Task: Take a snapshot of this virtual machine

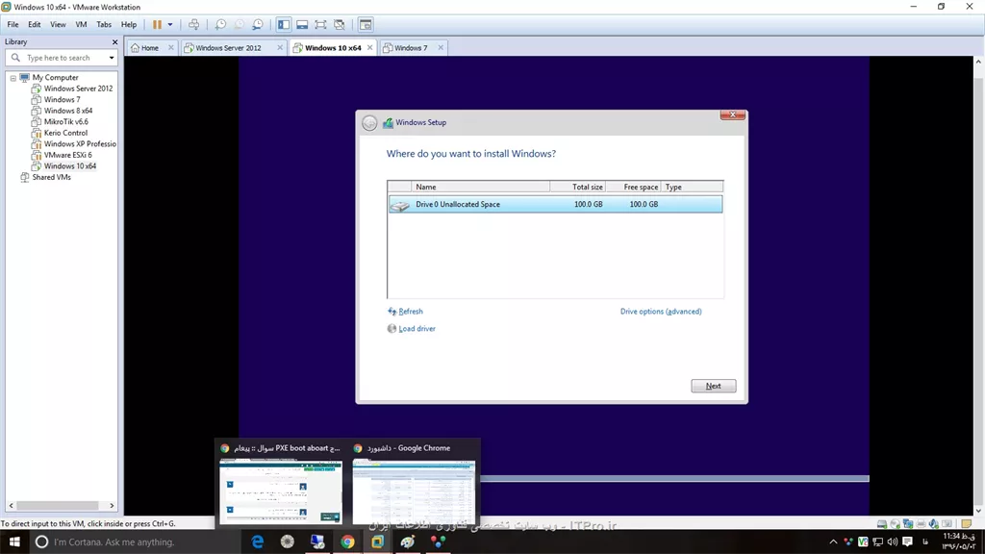Action: coord(220,24)
